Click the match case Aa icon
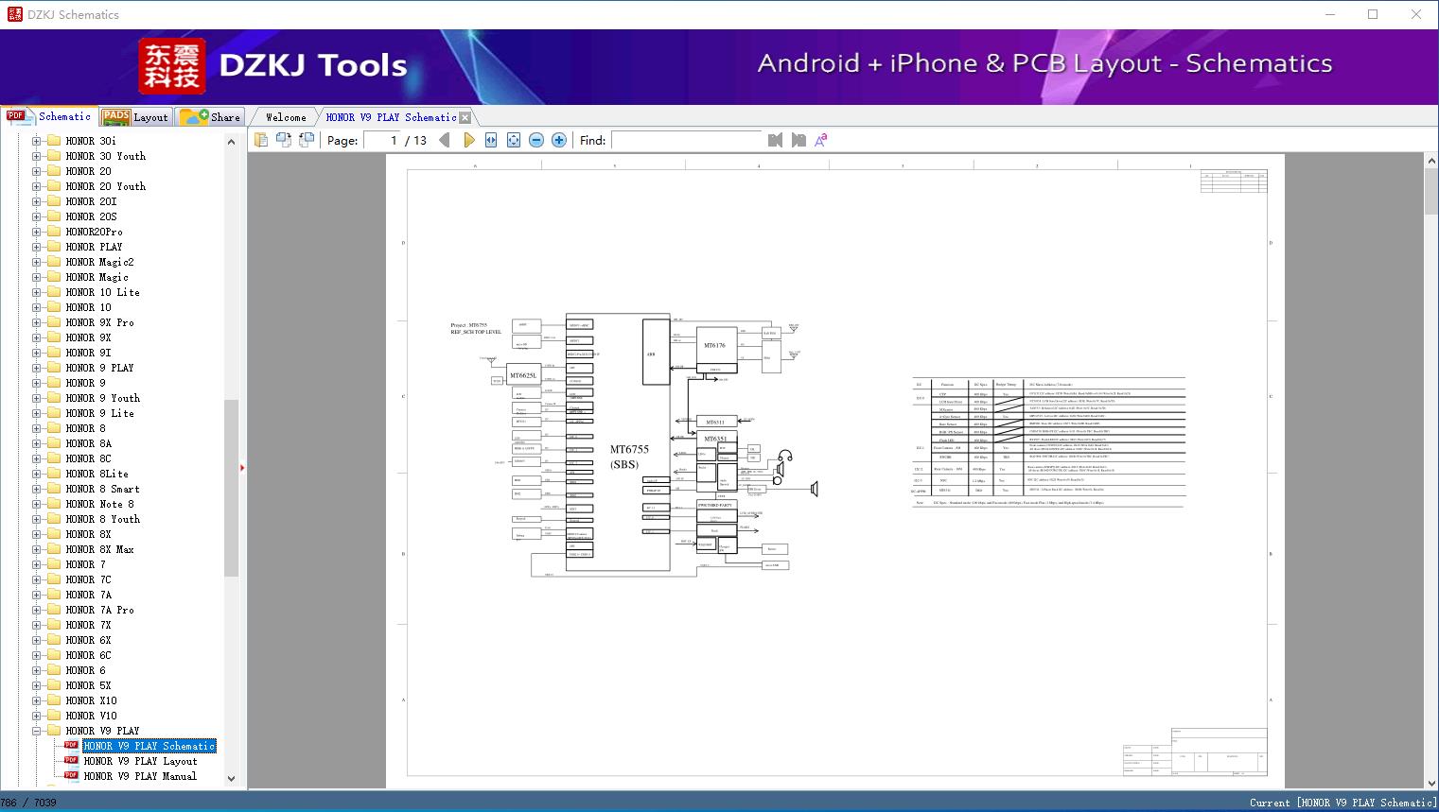 click(x=821, y=140)
